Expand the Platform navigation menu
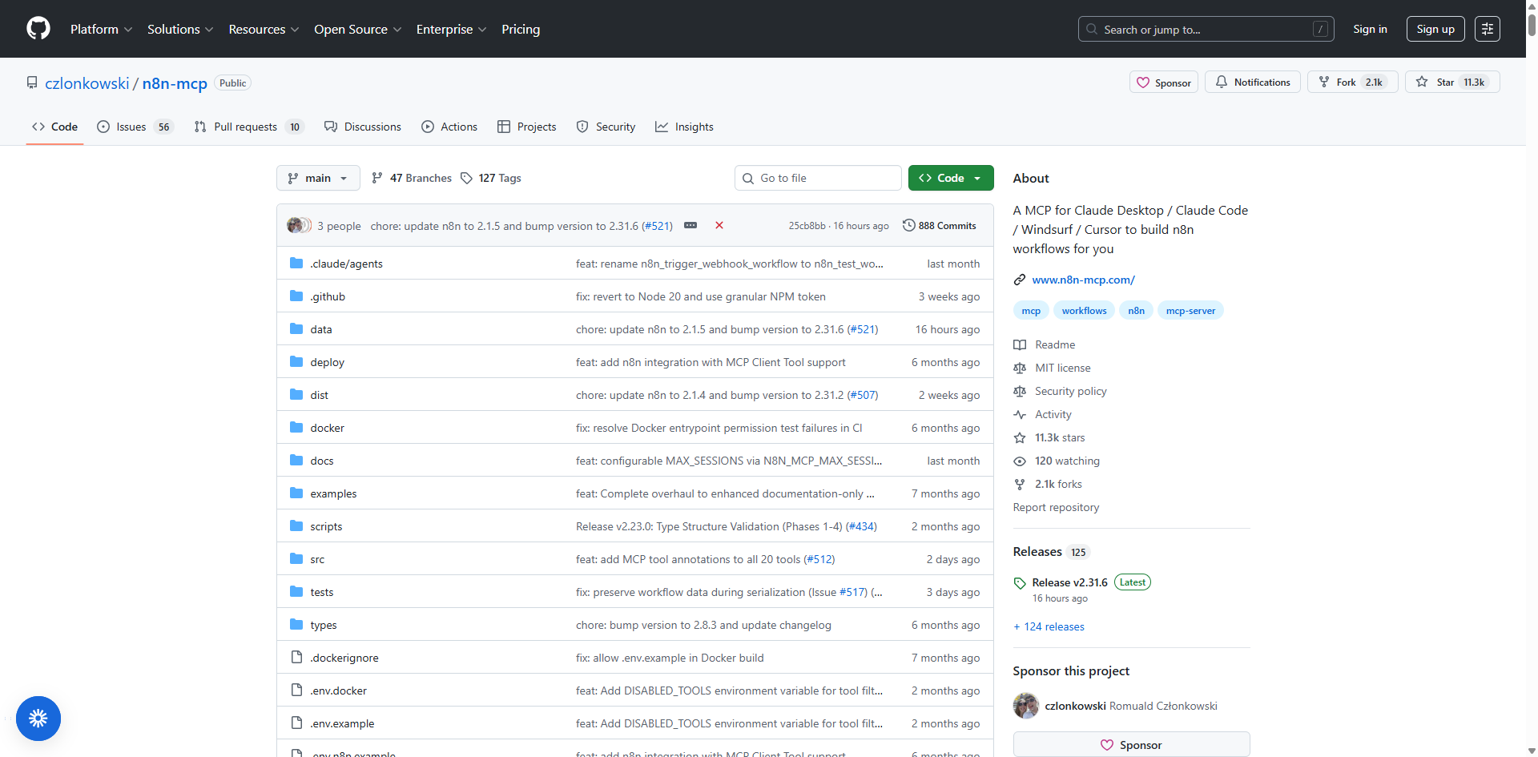 (x=101, y=29)
